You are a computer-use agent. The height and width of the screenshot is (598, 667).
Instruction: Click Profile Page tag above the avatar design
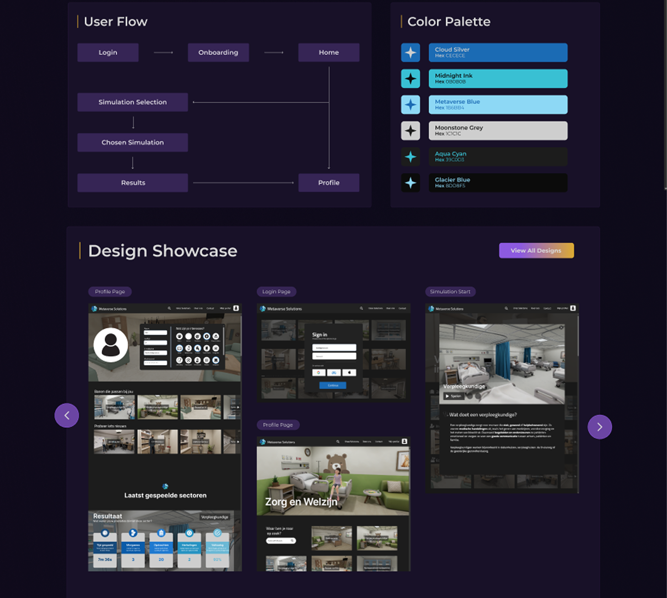(110, 292)
